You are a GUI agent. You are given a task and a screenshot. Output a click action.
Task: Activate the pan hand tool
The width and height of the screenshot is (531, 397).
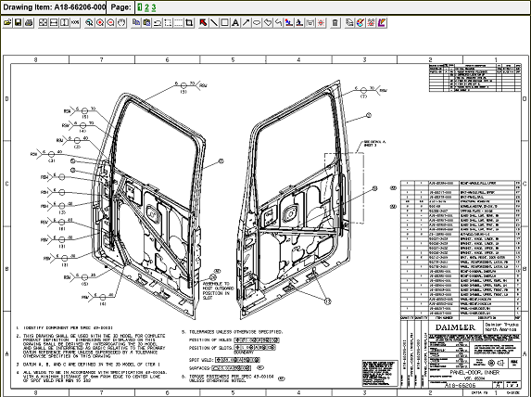(x=121, y=22)
